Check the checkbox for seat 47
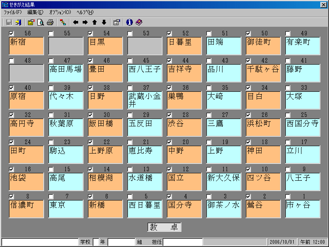 click(51, 61)
